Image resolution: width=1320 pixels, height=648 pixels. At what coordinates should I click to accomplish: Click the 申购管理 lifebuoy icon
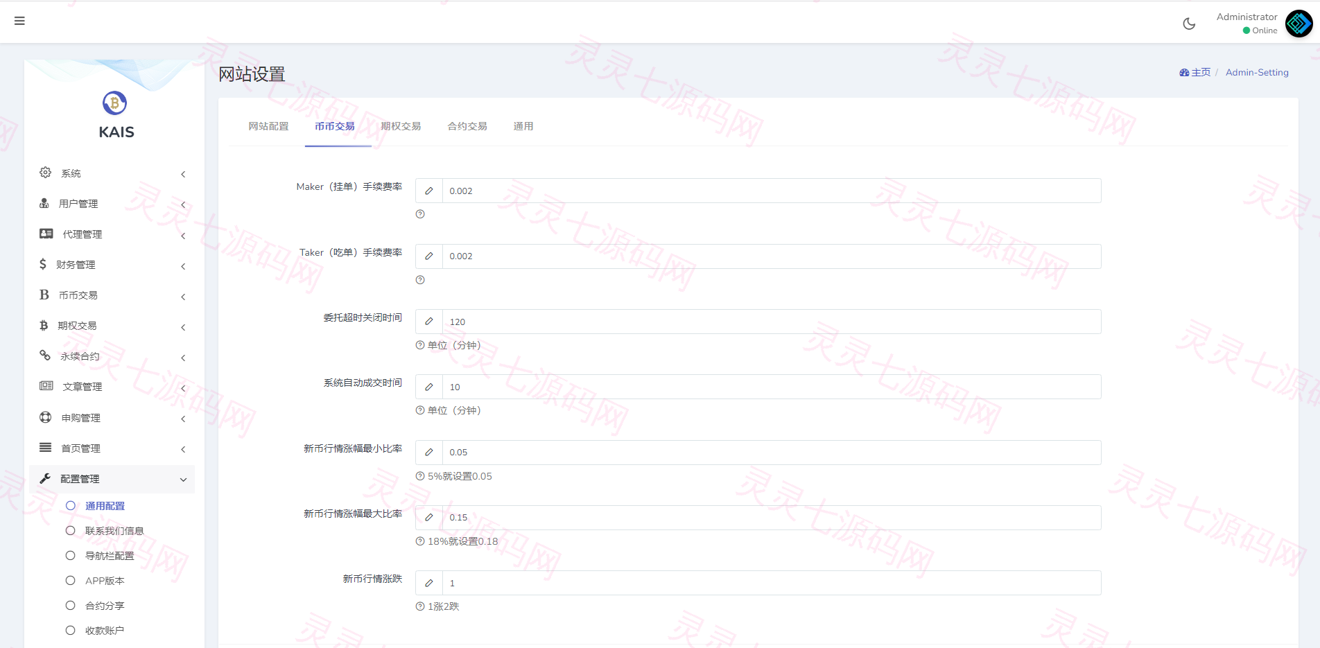46,417
